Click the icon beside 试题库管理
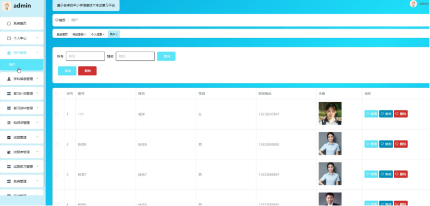Viewport: 430px width, 206px height. point(9,152)
